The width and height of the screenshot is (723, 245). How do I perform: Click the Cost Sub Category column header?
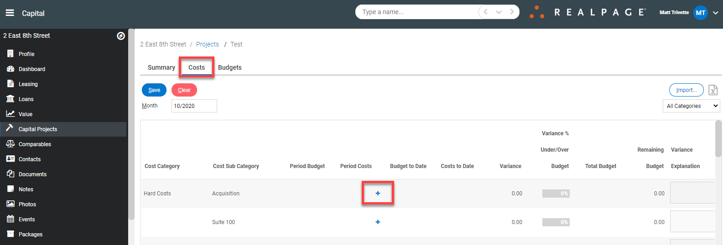click(x=236, y=166)
